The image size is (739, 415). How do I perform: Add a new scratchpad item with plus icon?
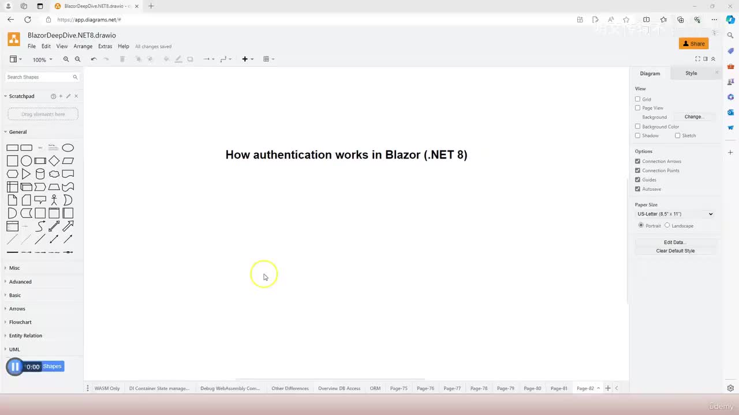pos(61,96)
